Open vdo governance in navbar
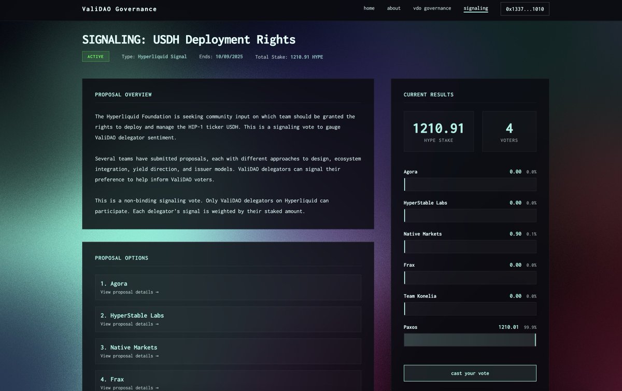This screenshot has height=391, width=622. pos(432,8)
